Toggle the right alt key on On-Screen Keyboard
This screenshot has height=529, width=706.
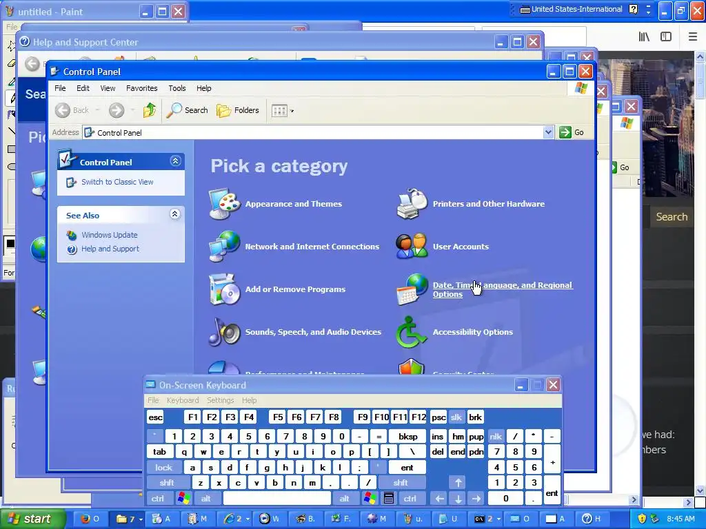pos(345,499)
